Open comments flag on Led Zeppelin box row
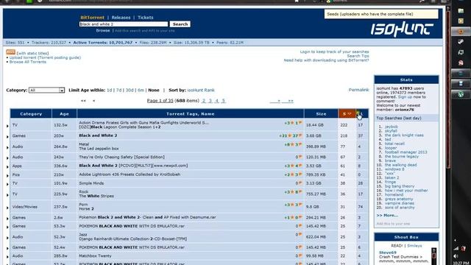Viewport: 471px width, 265px height. point(300,144)
